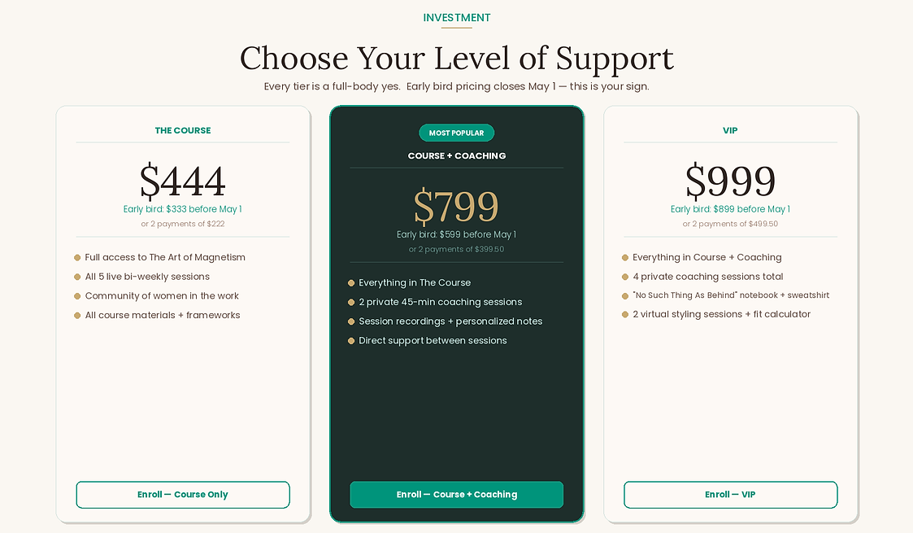Click the 'Early bird: $333 before May 1' text
Screen dimensions: 913x533
183,209
